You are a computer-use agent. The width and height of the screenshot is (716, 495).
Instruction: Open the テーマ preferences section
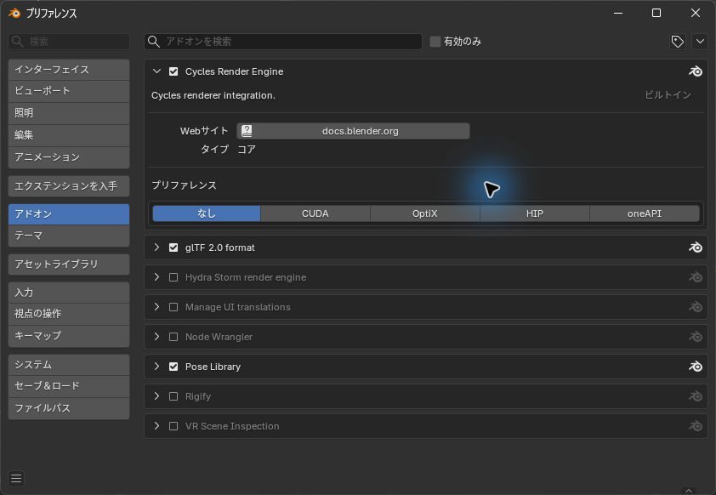coord(69,236)
